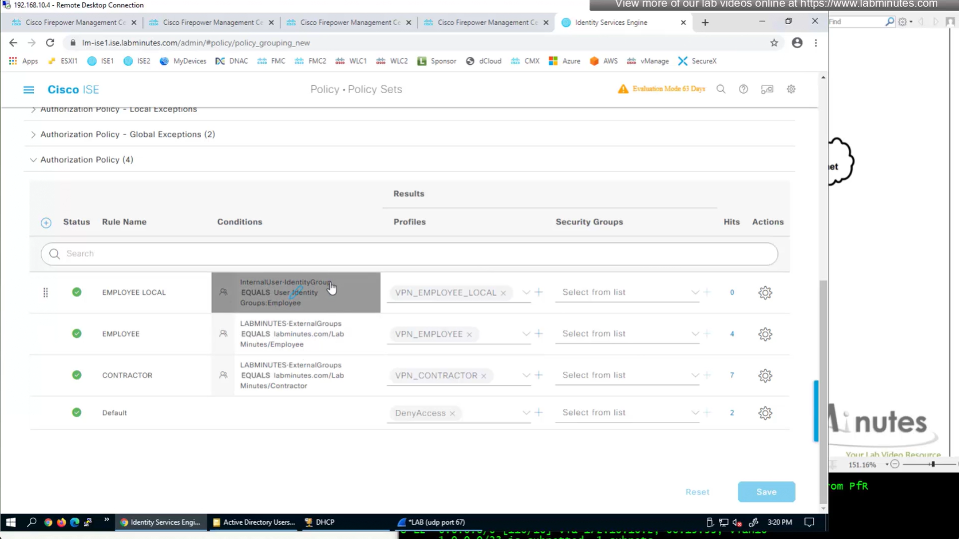Click the Save button
959x539 pixels.
(x=766, y=492)
